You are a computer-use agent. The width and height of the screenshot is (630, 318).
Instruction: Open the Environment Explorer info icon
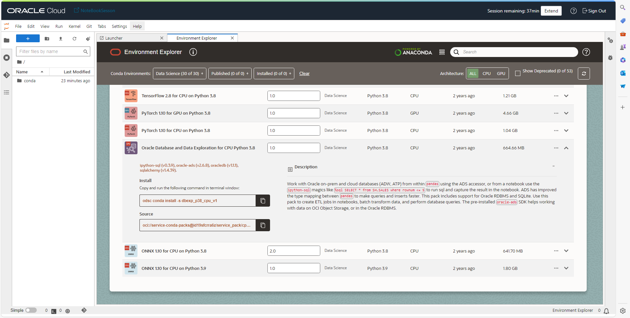click(193, 52)
